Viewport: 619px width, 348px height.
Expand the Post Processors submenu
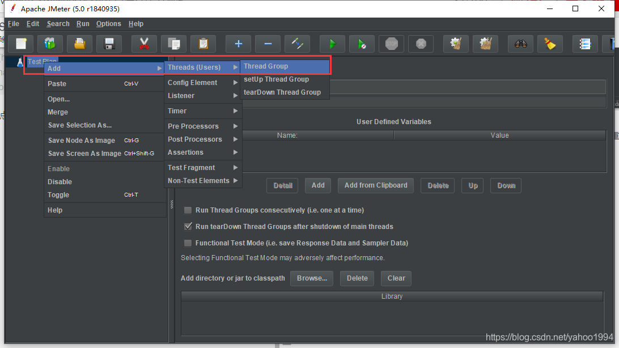202,139
